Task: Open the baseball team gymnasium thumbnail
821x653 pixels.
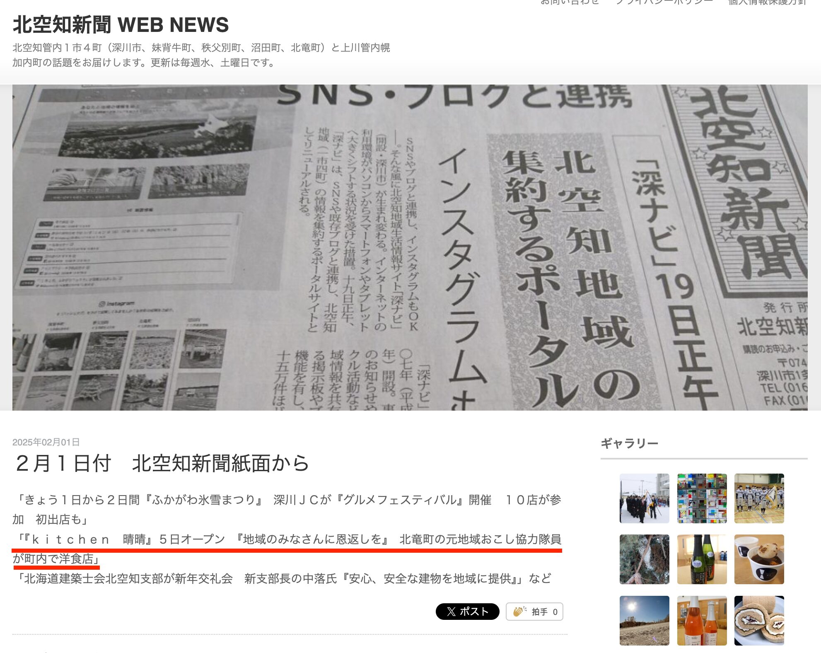Action: click(x=759, y=498)
